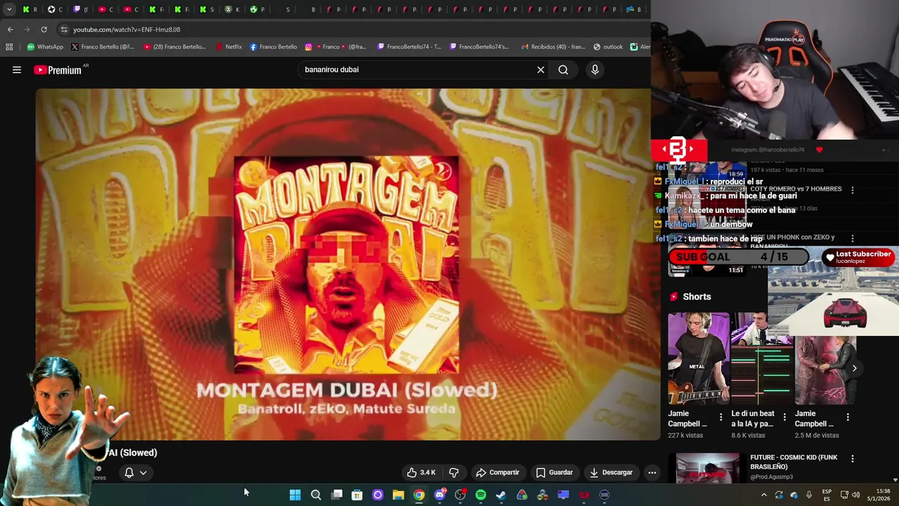Run search with the magnifier button

(563, 70)
